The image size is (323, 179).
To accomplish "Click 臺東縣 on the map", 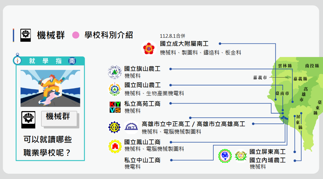I will click(x=317, y=107).
